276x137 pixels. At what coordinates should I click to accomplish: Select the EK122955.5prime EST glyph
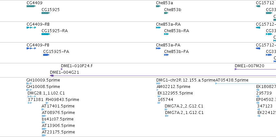(159, 96)
